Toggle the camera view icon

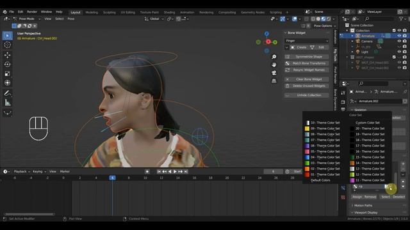click(274, 73)
